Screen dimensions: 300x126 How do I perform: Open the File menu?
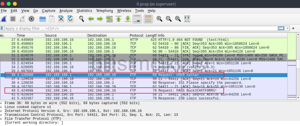(4, 11)
